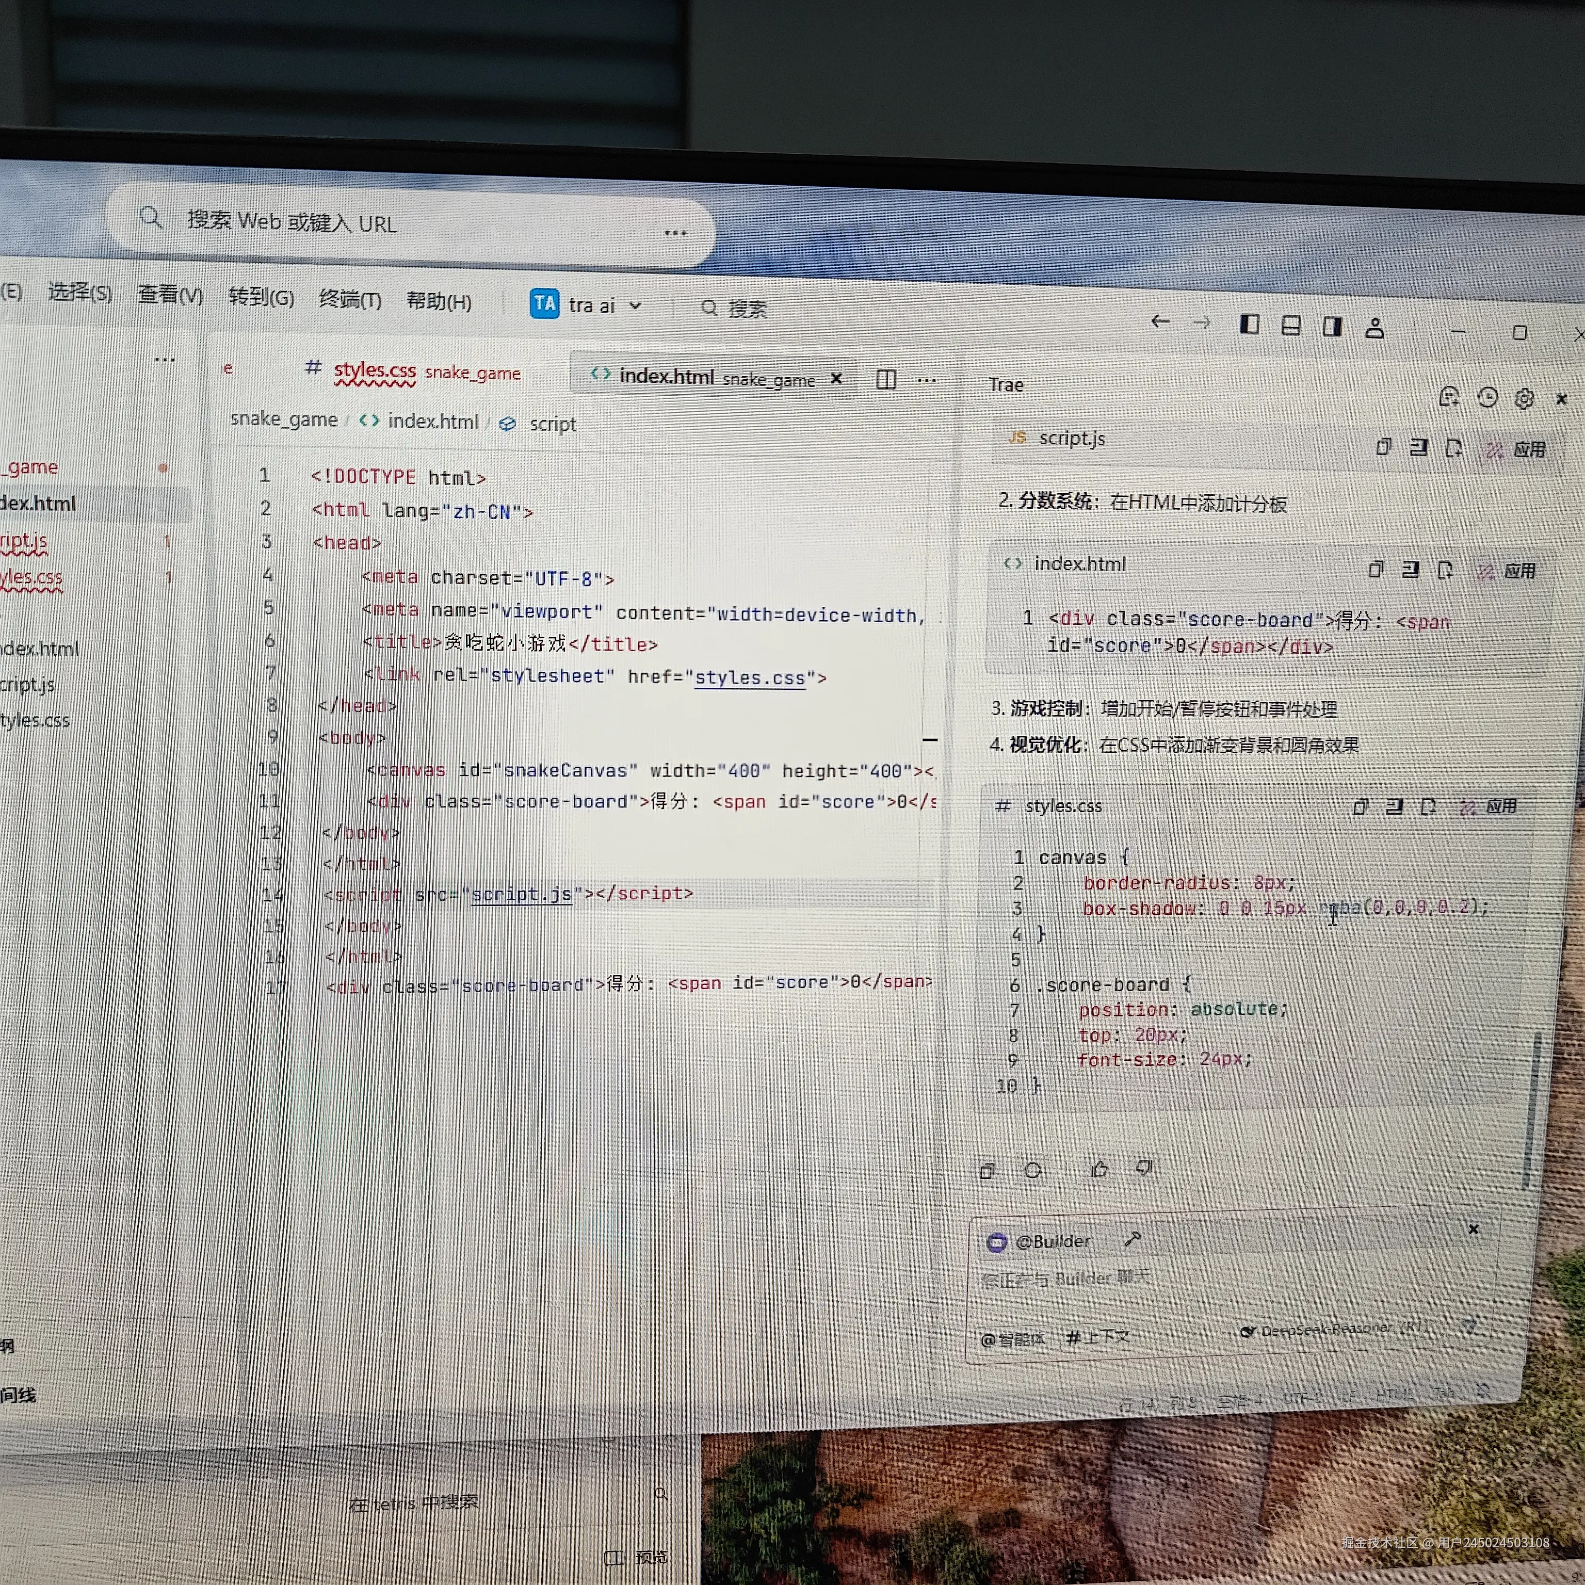This screenshot has width=1585, height=1585.
Task: Open editor more actions ellipsis
Action: pyautogui.click(x=927, y=380)
